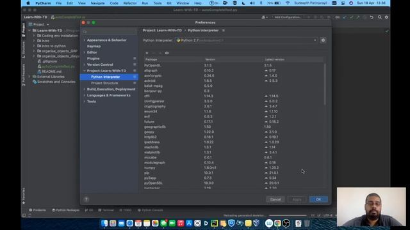Open the File menu
Image resolution: width=410 pixels, height=230 pixels.
[59, 3]
